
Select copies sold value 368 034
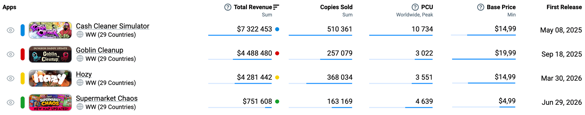pyautogui.click(x=340, y=77)
